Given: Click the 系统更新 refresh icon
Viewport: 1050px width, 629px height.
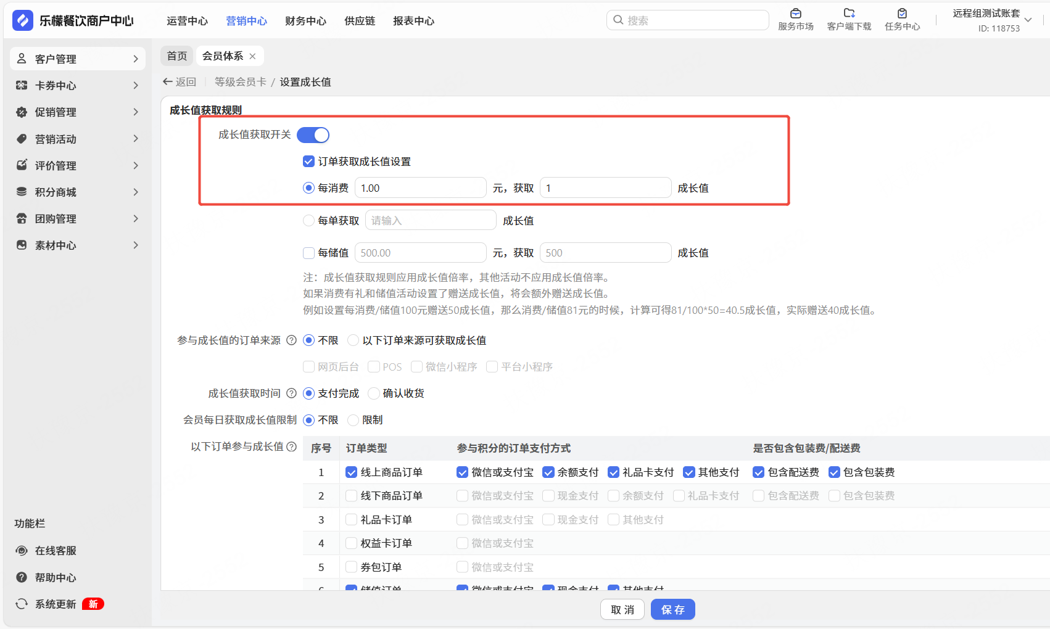Looking at the screenshot, I should click(22, 604).
